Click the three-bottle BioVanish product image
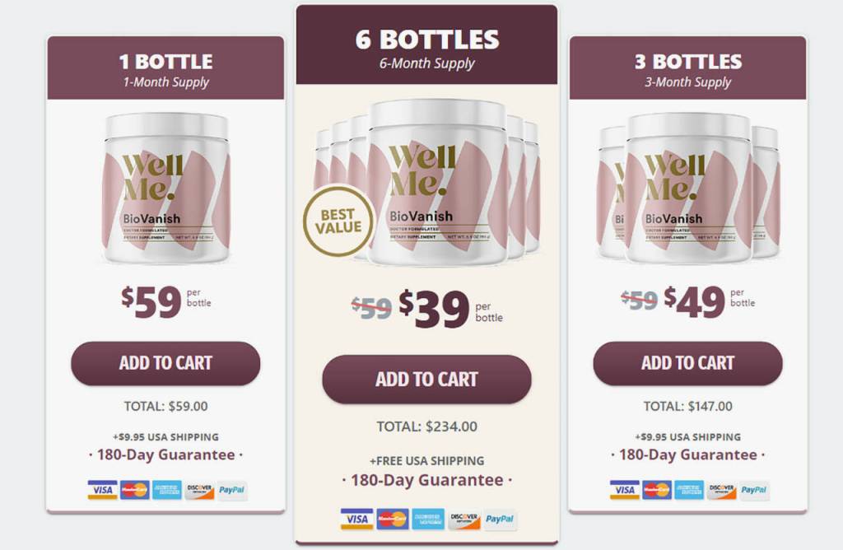The image size is (843, 550). (x=687, y=188)
